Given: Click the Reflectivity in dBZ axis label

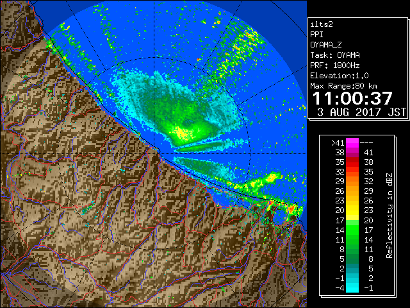Looking at the screenshot, I should pos(389,216).
